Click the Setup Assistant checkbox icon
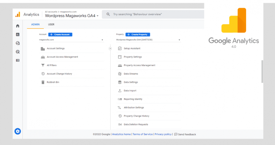The image size is (275, 145). [120, 48]
